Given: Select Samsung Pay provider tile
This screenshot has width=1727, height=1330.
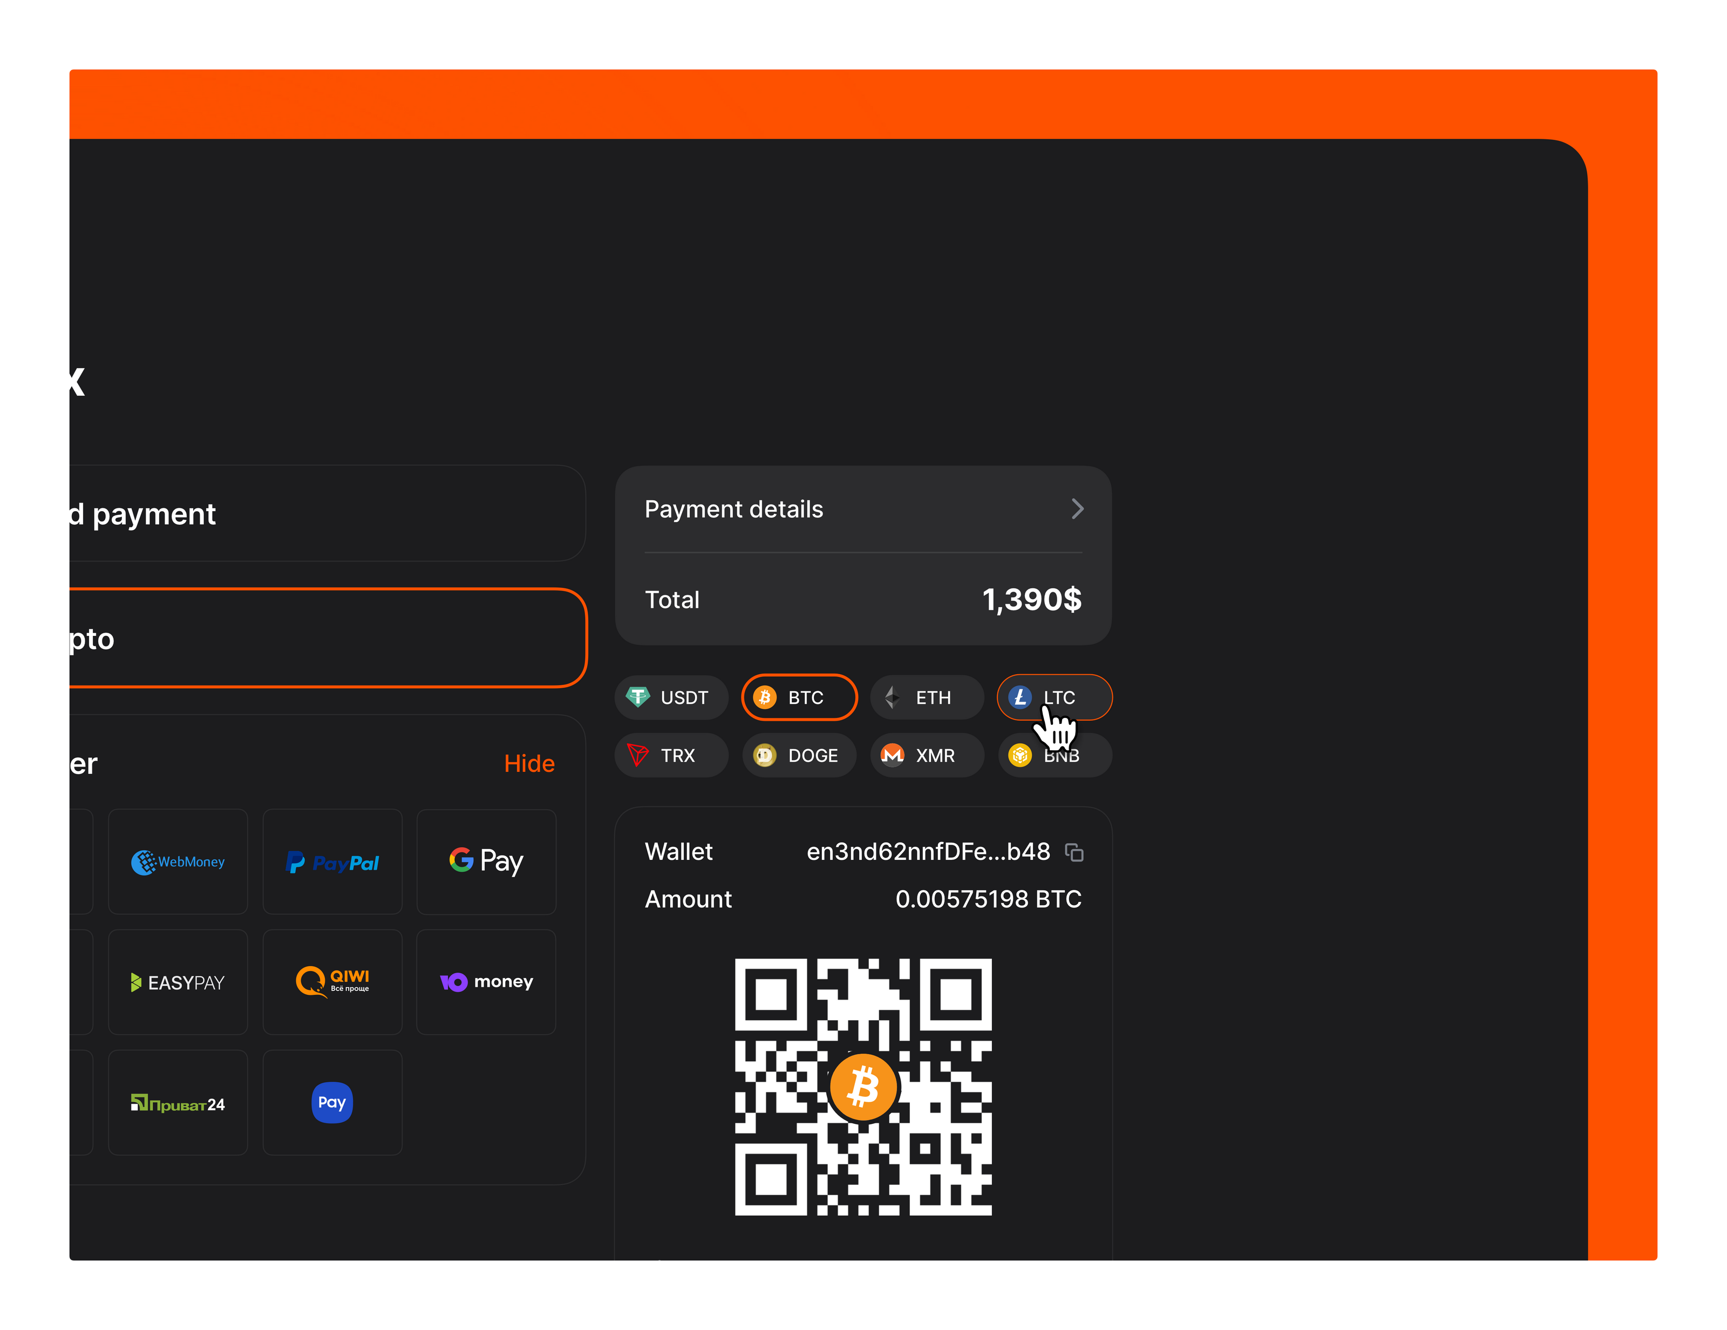Looking at the screenshot, I should pos(332,1102).
